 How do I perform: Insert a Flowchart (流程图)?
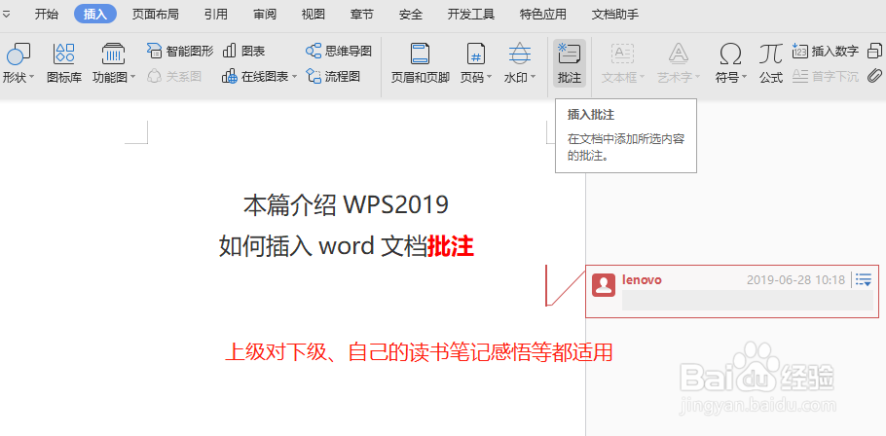tap(333, 76)
